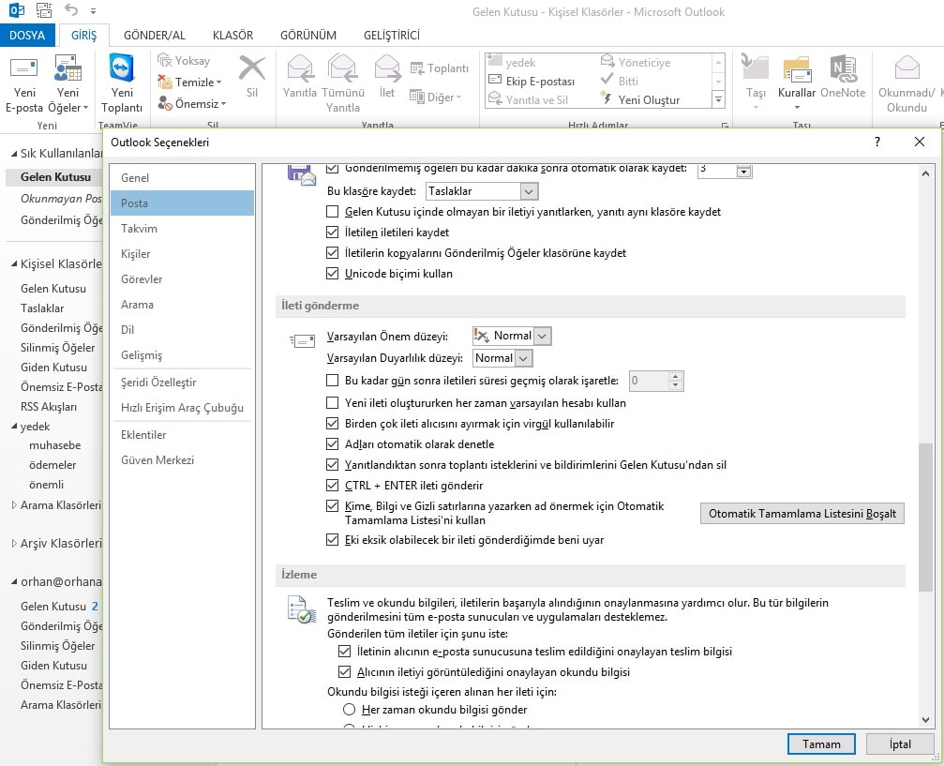The width and height of the screenshot is (944, 766).
Task: Toggle 'Adları otomatik olarak denetle' checkbox
Action: [332, 443]
